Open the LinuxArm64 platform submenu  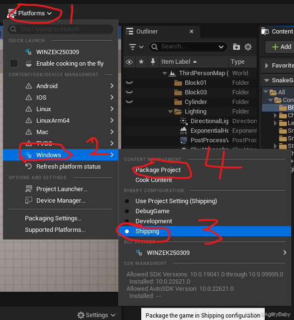pyautogui.click(x=61, y=120)
